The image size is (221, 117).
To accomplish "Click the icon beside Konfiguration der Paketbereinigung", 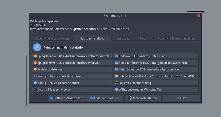I will [35, 76].
